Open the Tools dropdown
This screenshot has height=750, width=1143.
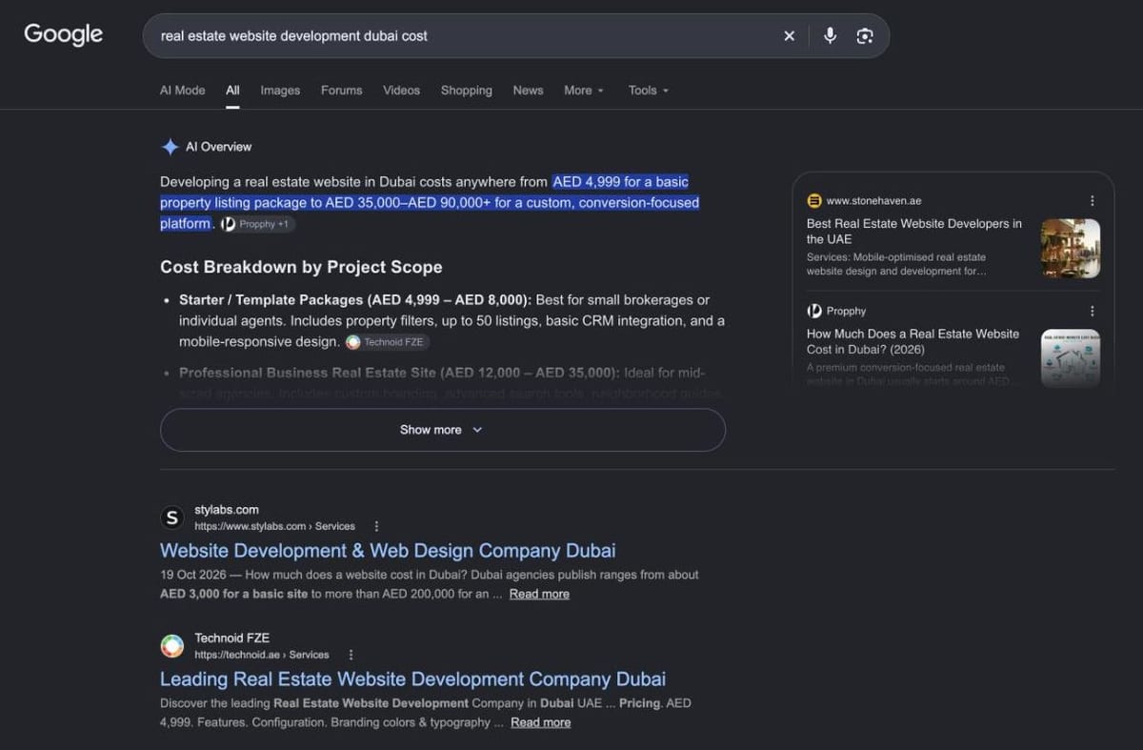pyautogui.click(x=648, y=90)
